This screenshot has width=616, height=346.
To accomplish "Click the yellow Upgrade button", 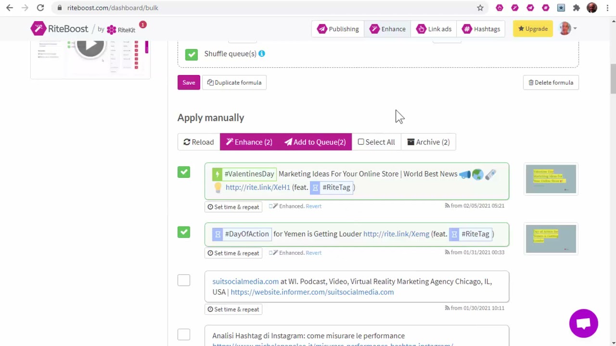I will tap(533, 29).
